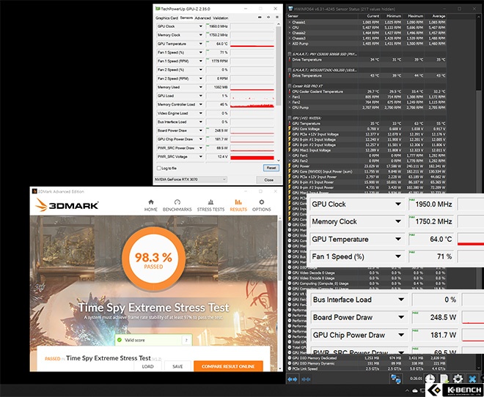This screenshot has height=397, width=484.
Task: Click the Close button in GPU-Z
Action: tap(268, 179)
